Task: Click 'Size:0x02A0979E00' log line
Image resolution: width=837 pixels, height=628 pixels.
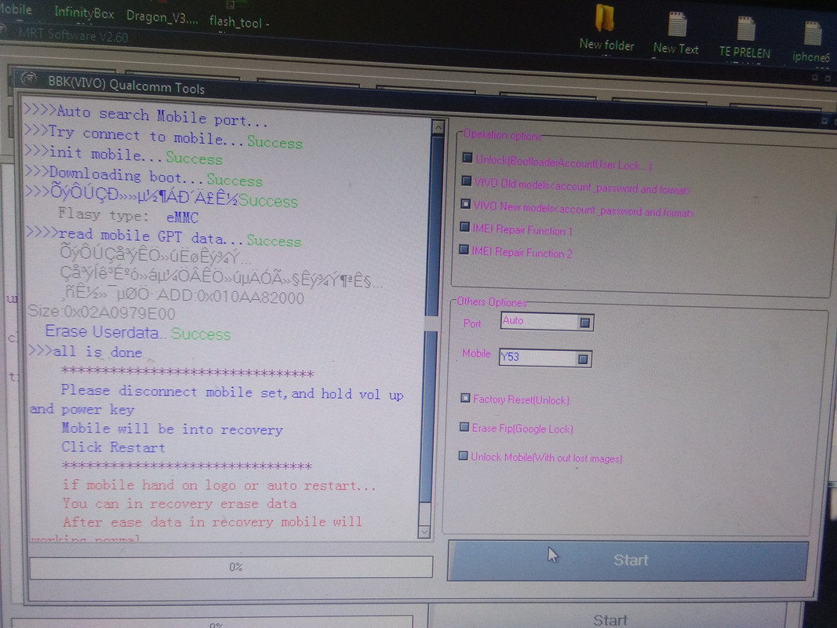Action: 101,312
